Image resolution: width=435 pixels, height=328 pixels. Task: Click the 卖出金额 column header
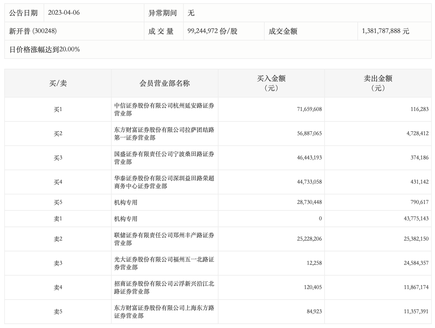click(x=378, y=83)
